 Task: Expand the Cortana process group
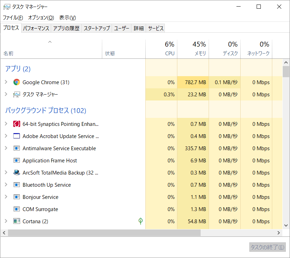[6, 221]
